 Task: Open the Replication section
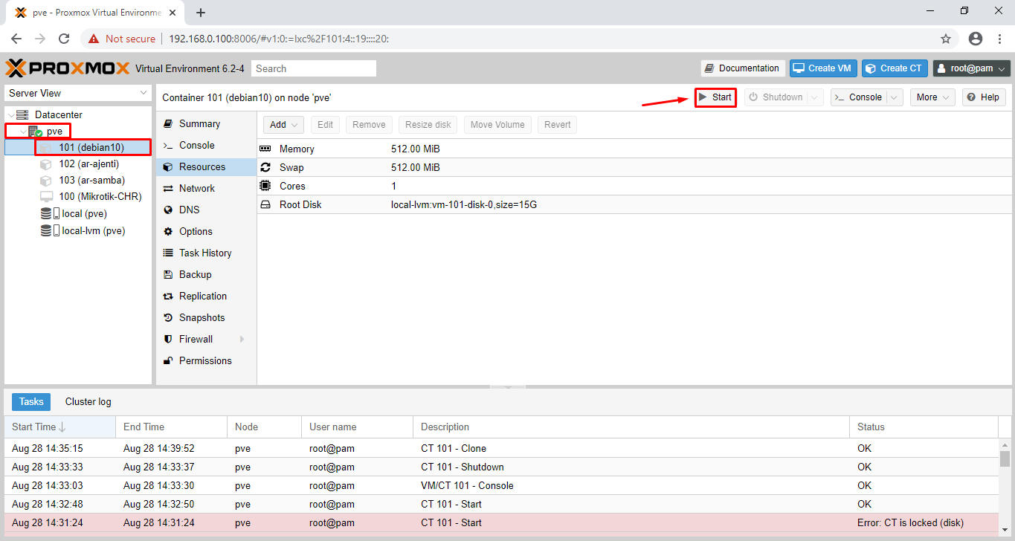(202, 297)
